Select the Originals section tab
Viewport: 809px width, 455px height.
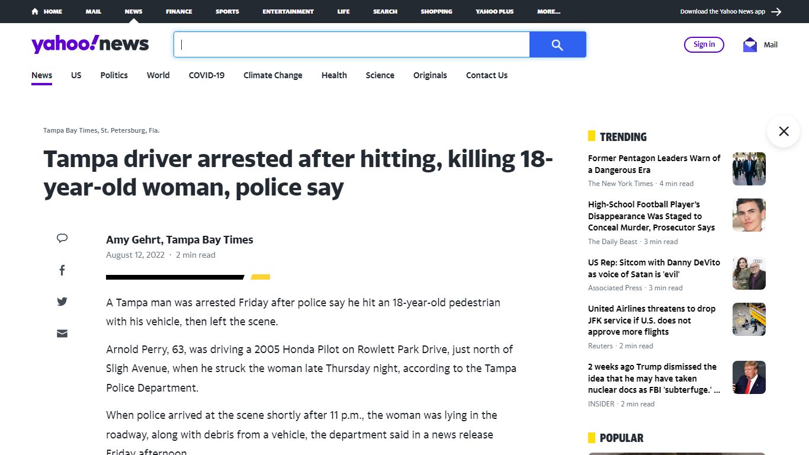point(430,75)
